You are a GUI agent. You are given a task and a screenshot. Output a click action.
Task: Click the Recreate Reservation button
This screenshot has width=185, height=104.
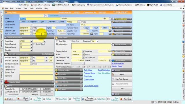pyautogui.click(x=87, y=99)
